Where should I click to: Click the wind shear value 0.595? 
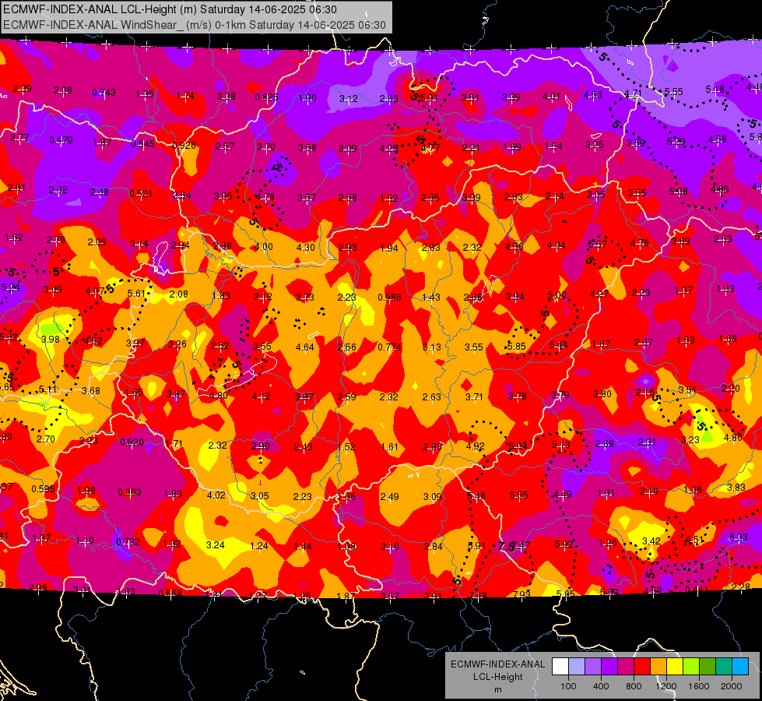coord(43,489)
